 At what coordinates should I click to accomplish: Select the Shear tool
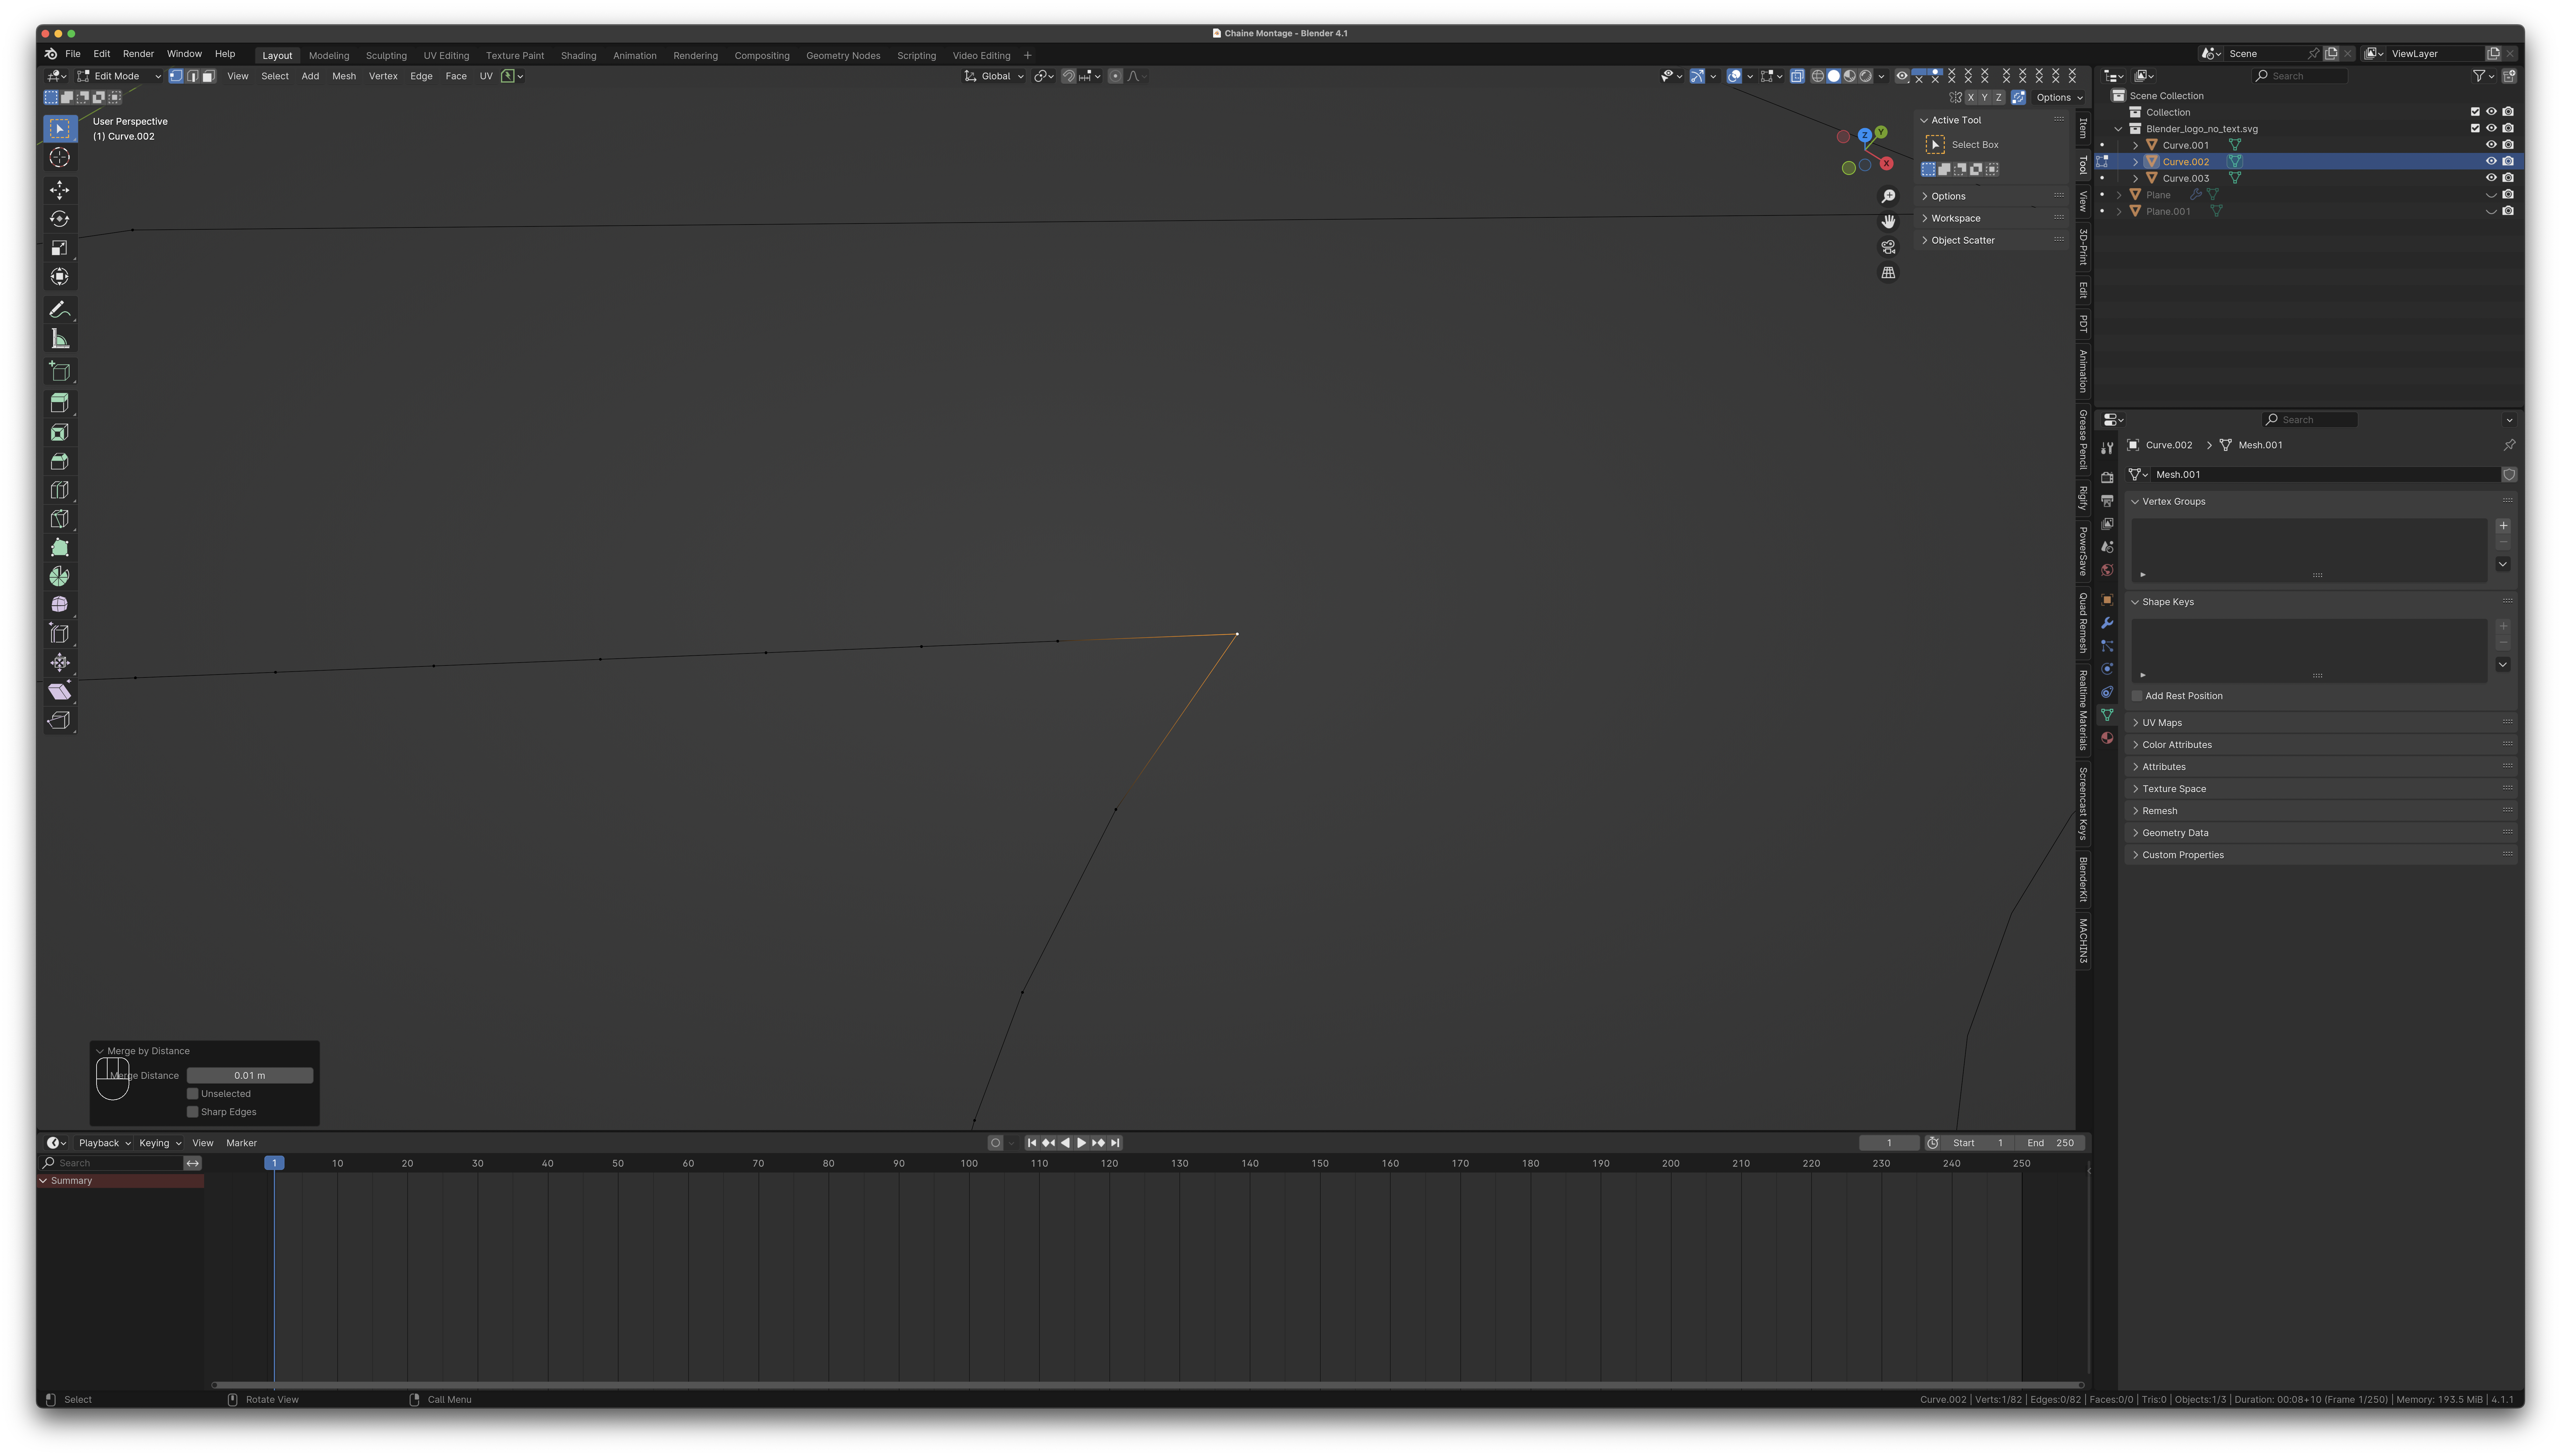[60, 692]
